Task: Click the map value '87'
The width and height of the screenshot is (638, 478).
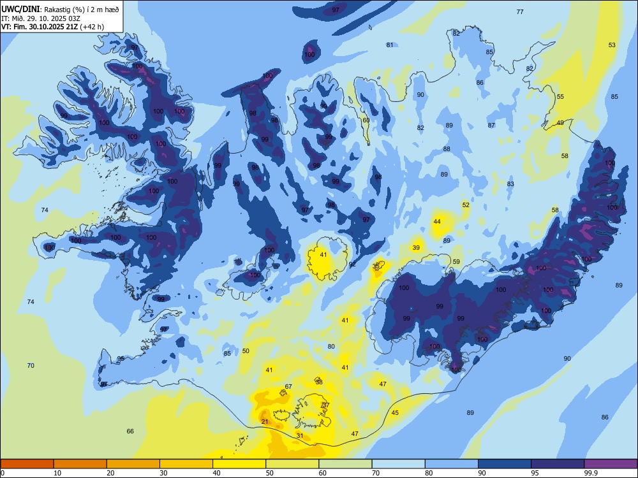Action: pos(491,125)
